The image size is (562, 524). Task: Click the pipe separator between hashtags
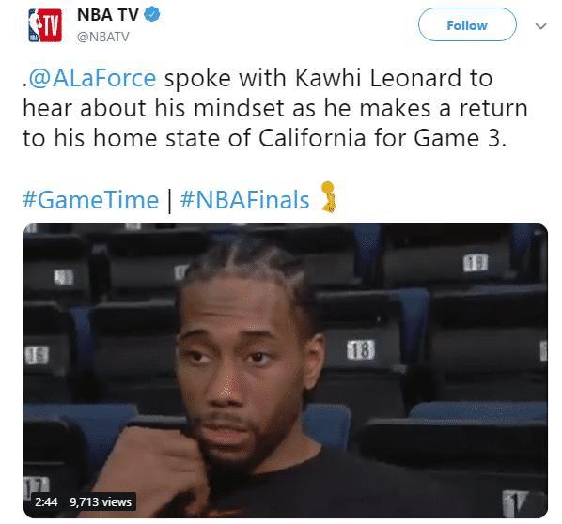(x=169, y=201)
